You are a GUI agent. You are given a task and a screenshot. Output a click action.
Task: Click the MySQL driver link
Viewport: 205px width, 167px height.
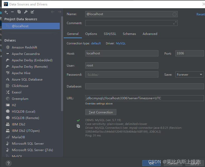pyautogui.click(x=121, y=43)
